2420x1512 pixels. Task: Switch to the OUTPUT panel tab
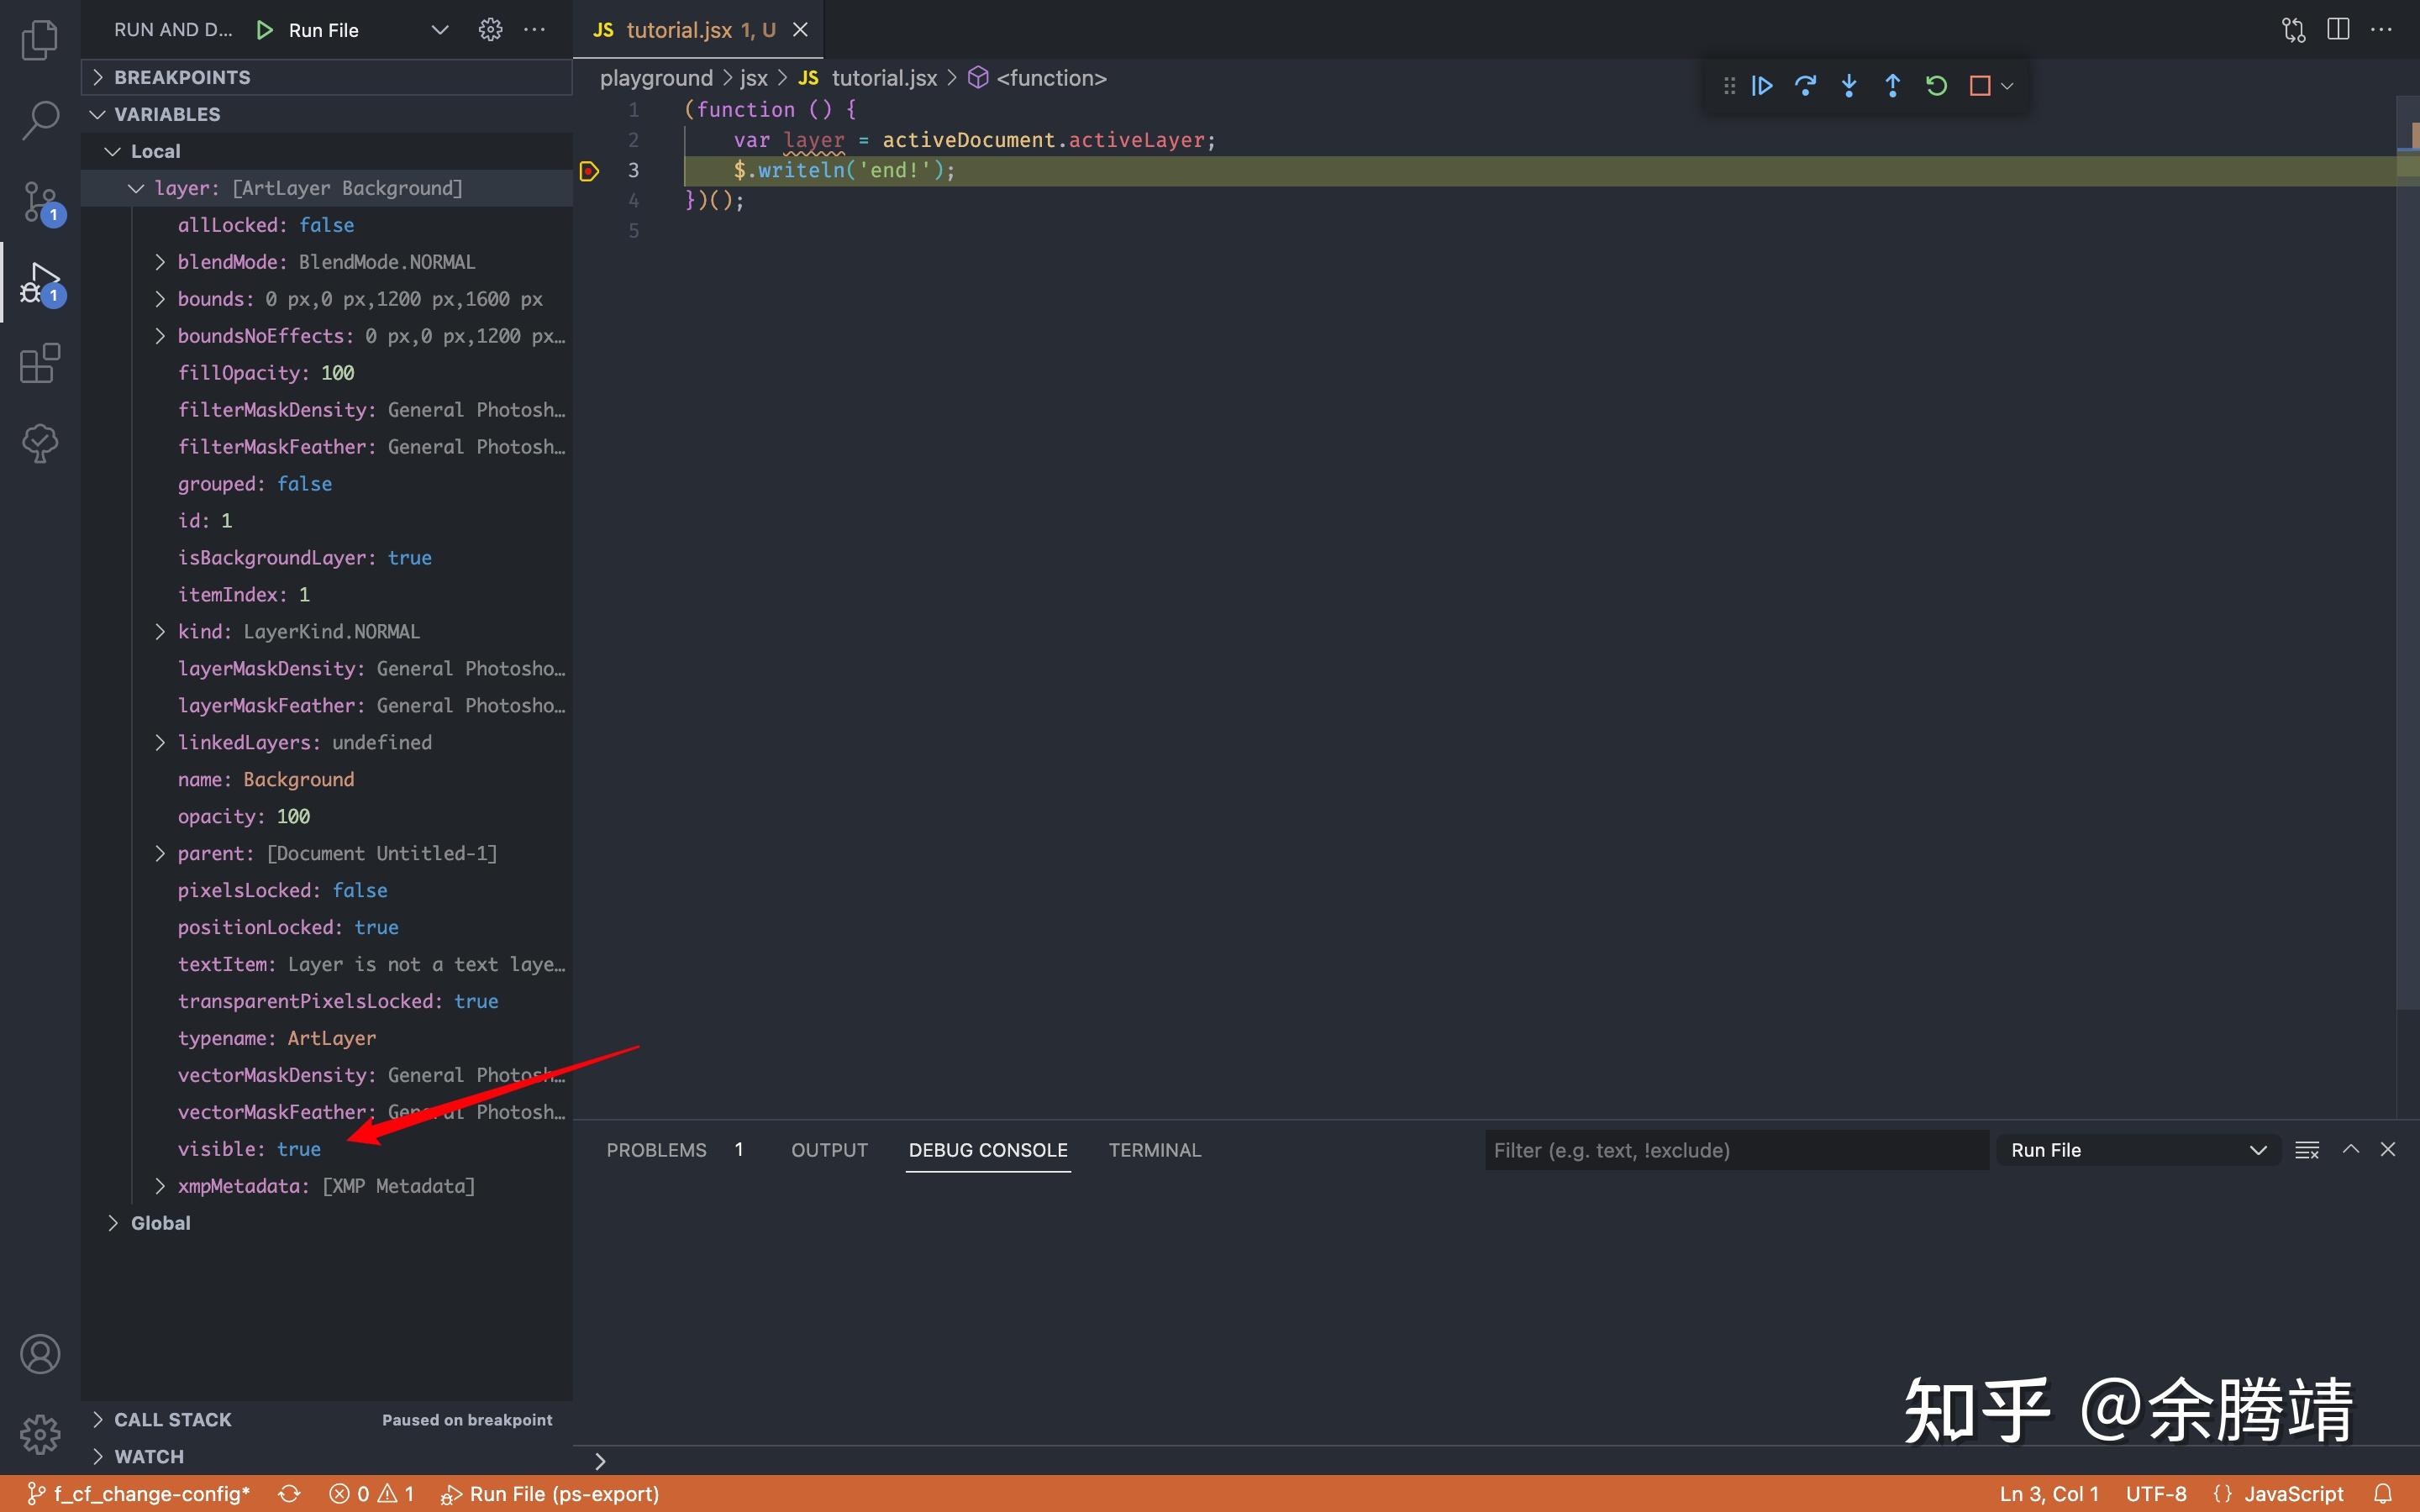(x=829, y=1150)
